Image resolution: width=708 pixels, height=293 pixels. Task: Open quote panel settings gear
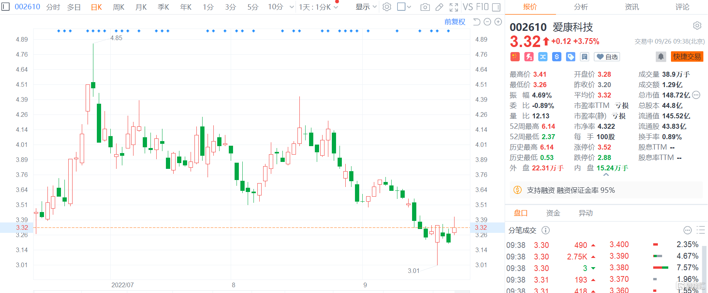(x=697, y=25)
